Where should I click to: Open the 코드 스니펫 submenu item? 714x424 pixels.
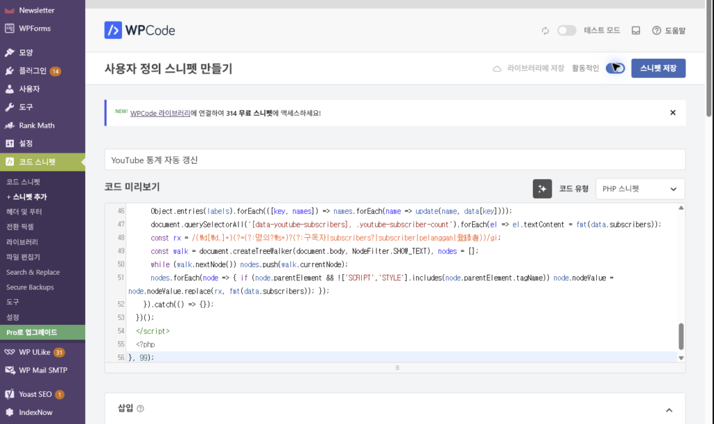click(23, 182)
